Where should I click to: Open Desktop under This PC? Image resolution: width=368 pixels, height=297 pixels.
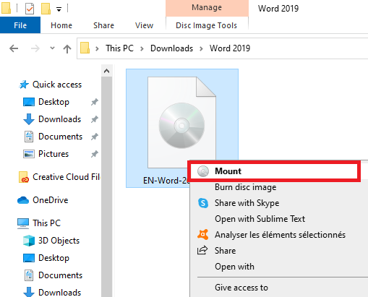[x=54, y=258]
